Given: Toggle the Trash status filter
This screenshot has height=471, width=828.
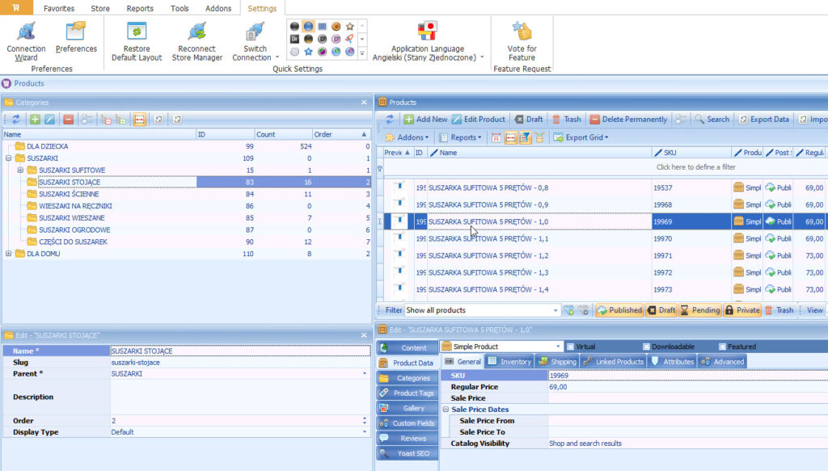Looking at the screenshot, I should pyautogui.click(x=779, y=310).
